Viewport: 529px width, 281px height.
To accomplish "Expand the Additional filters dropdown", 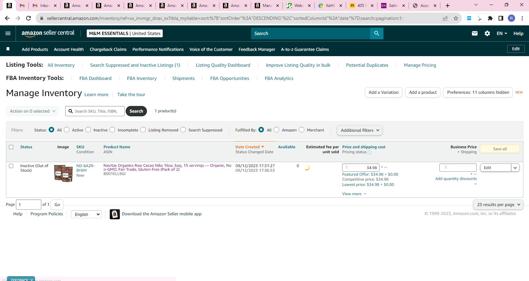I will (360, 130).
